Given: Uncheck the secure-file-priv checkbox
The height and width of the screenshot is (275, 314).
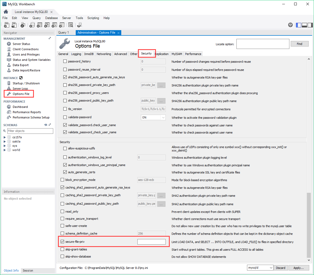Looking at the screenshot, I should [62, 241].
